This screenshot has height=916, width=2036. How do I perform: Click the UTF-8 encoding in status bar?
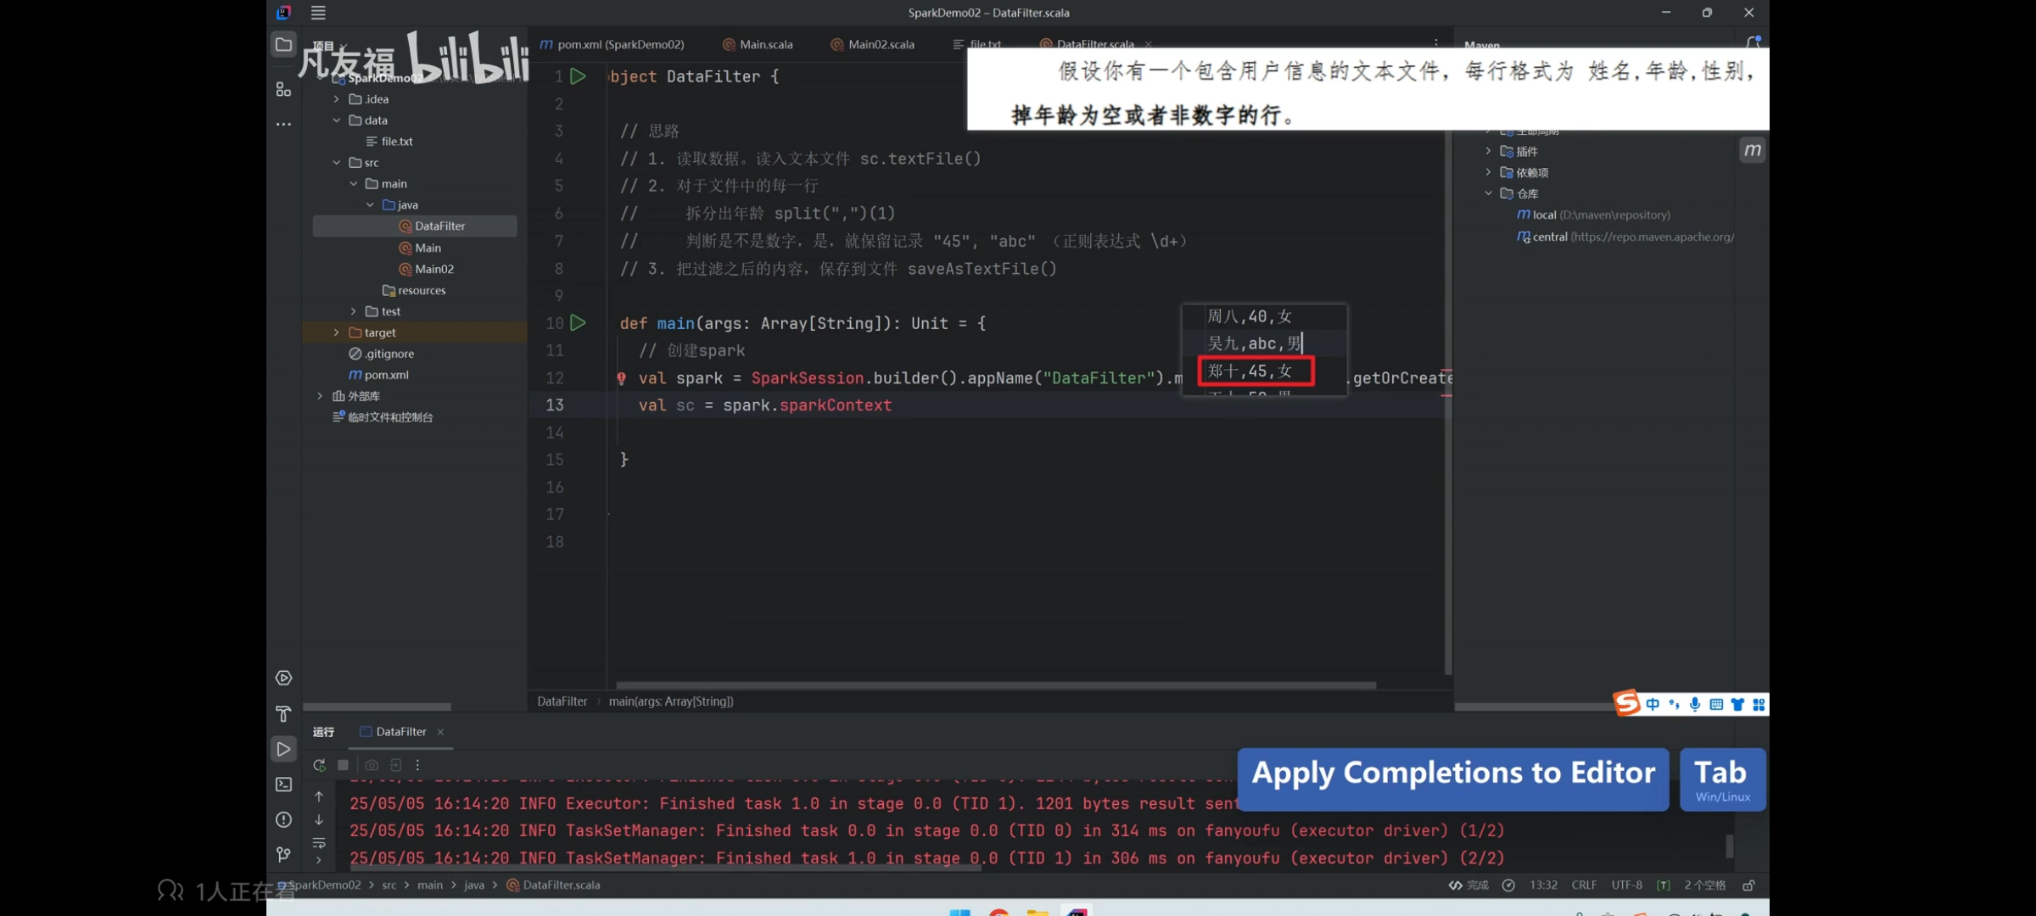coord(1626,885)
